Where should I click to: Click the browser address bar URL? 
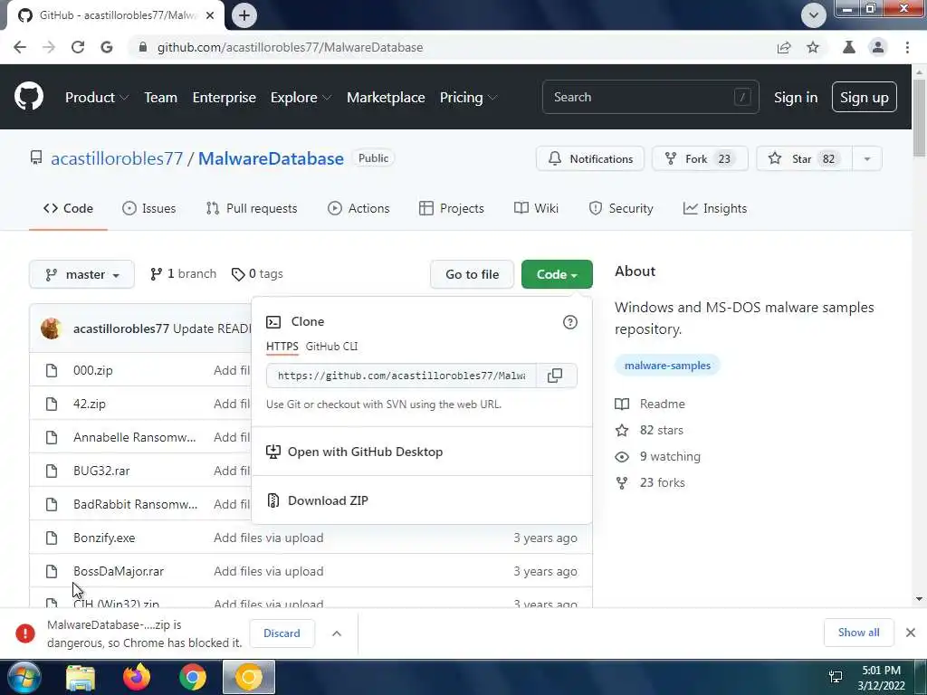pyautogui.click(x=291, y=47)
